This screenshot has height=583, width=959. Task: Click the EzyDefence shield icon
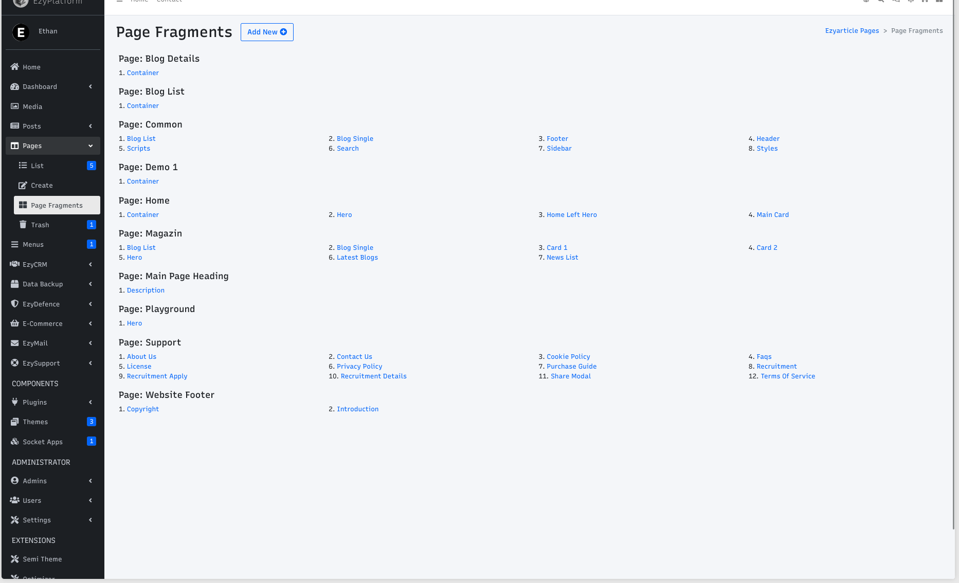[x=15, y=304]
